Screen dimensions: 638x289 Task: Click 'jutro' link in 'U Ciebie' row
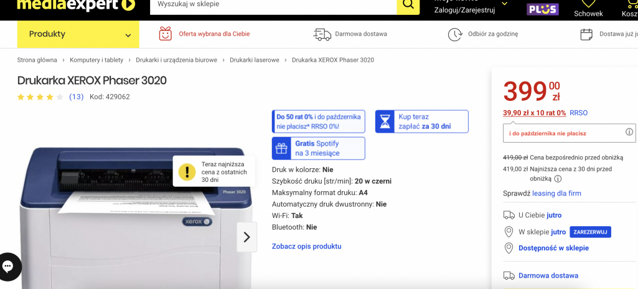pyautogui.click(x=554, y=215)
